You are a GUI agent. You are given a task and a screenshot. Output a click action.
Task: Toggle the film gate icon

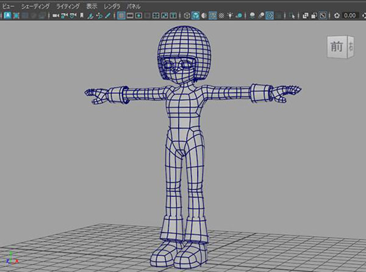click(131, 15)
